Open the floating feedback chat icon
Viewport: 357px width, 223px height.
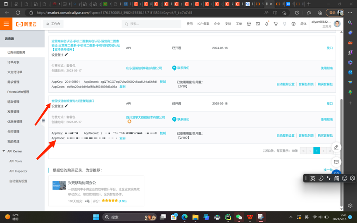click(x=336, y=162)
